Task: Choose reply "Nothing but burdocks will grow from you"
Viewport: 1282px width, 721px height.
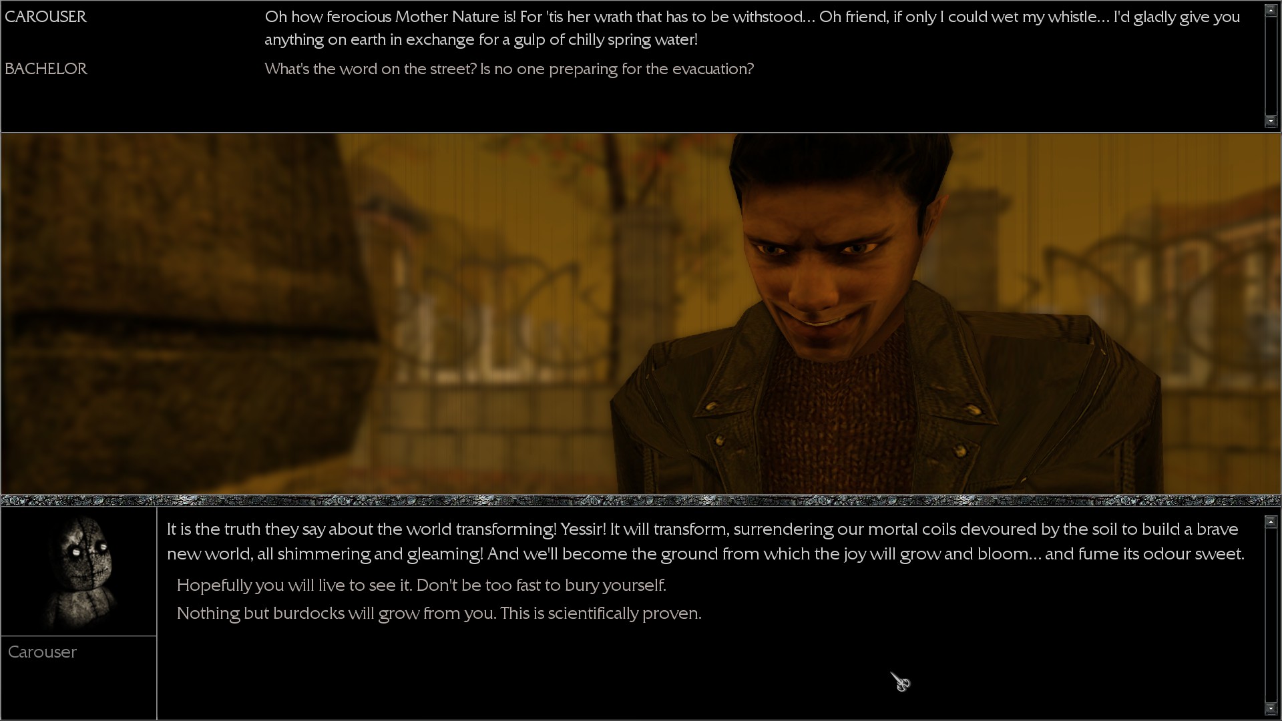Action: pyautogui.click(x=439, y=614)
